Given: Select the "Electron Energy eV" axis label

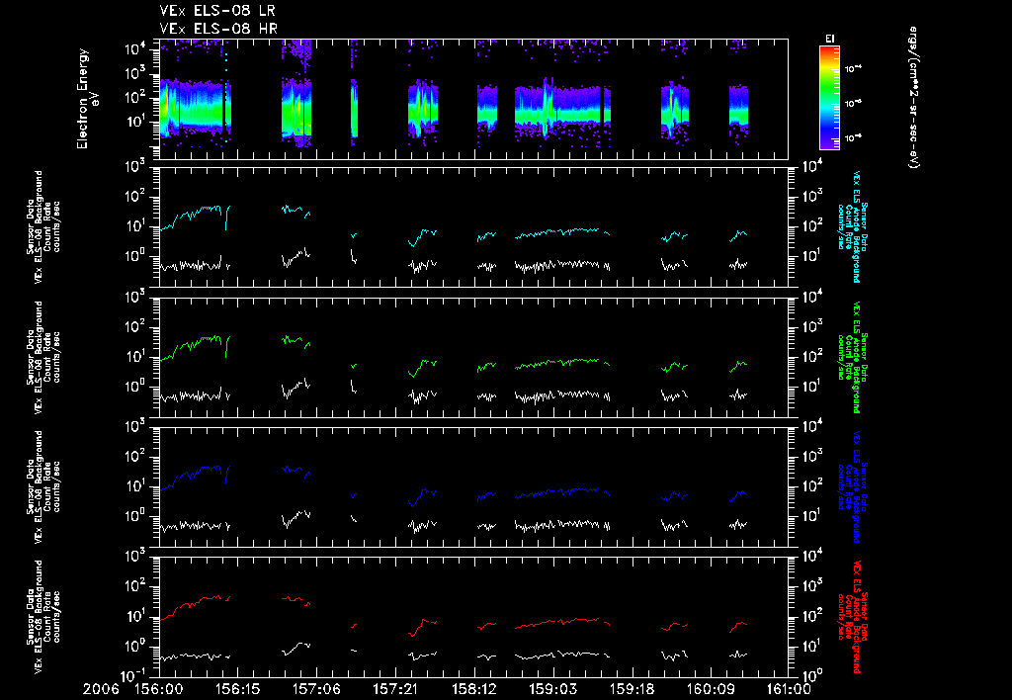Looking at the screenshot, I should (x=87, y=99).
